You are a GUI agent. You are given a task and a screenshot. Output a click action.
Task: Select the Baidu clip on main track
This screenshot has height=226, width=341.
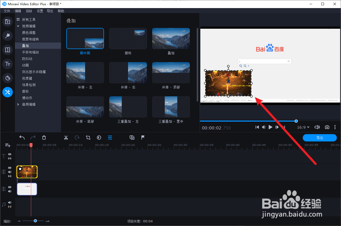click(x=27, y=189)
